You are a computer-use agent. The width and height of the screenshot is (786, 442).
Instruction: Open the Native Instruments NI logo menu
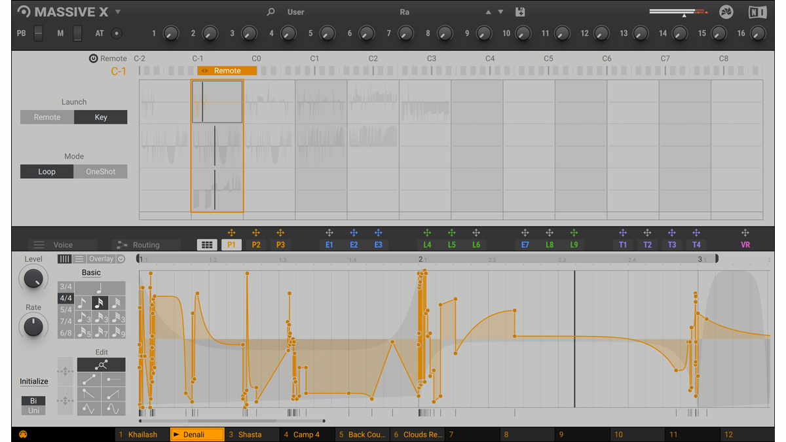(757, 12)
